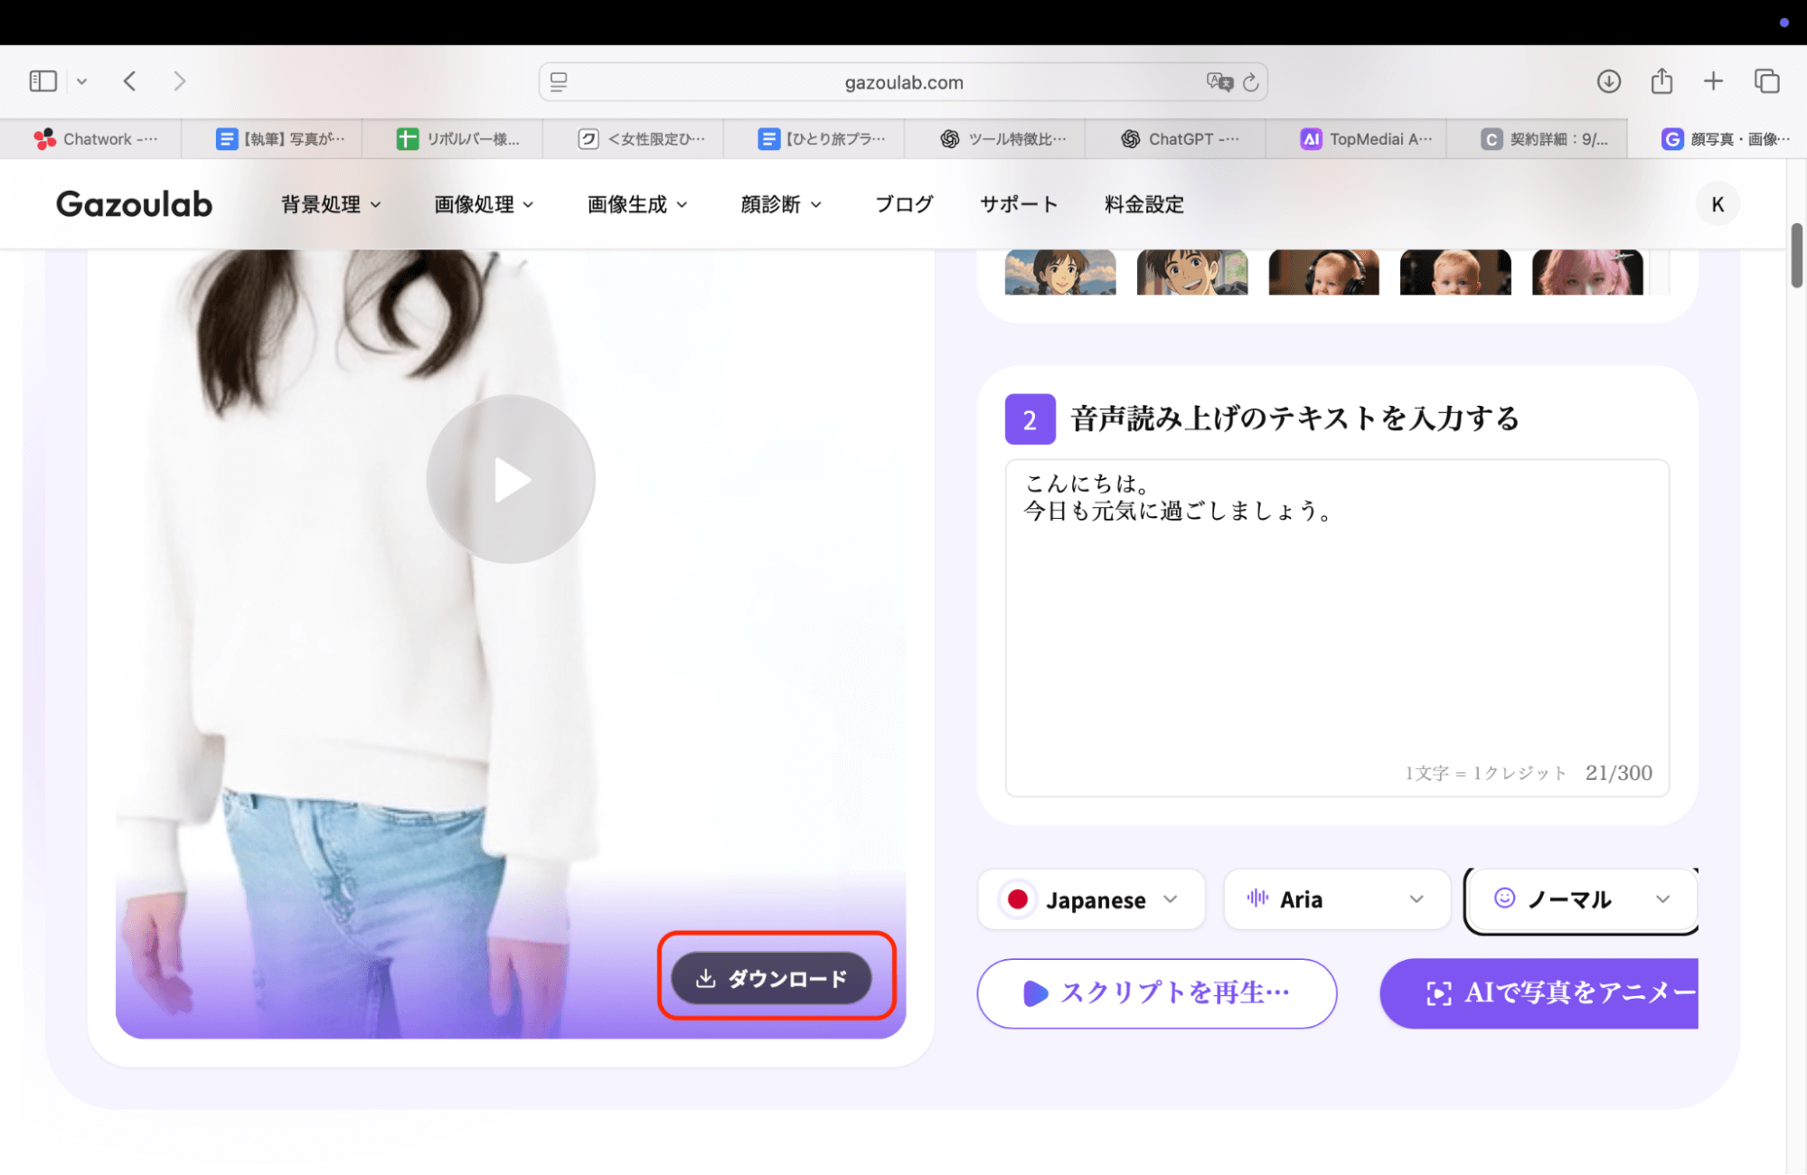Reload the page via the refresh icon
The width and height of the screenshot is (1807, 1175).
1250,81
